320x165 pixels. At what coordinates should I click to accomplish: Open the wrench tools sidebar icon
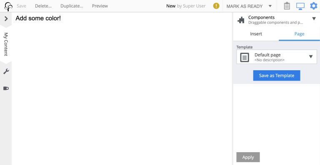tap(6, 71)
